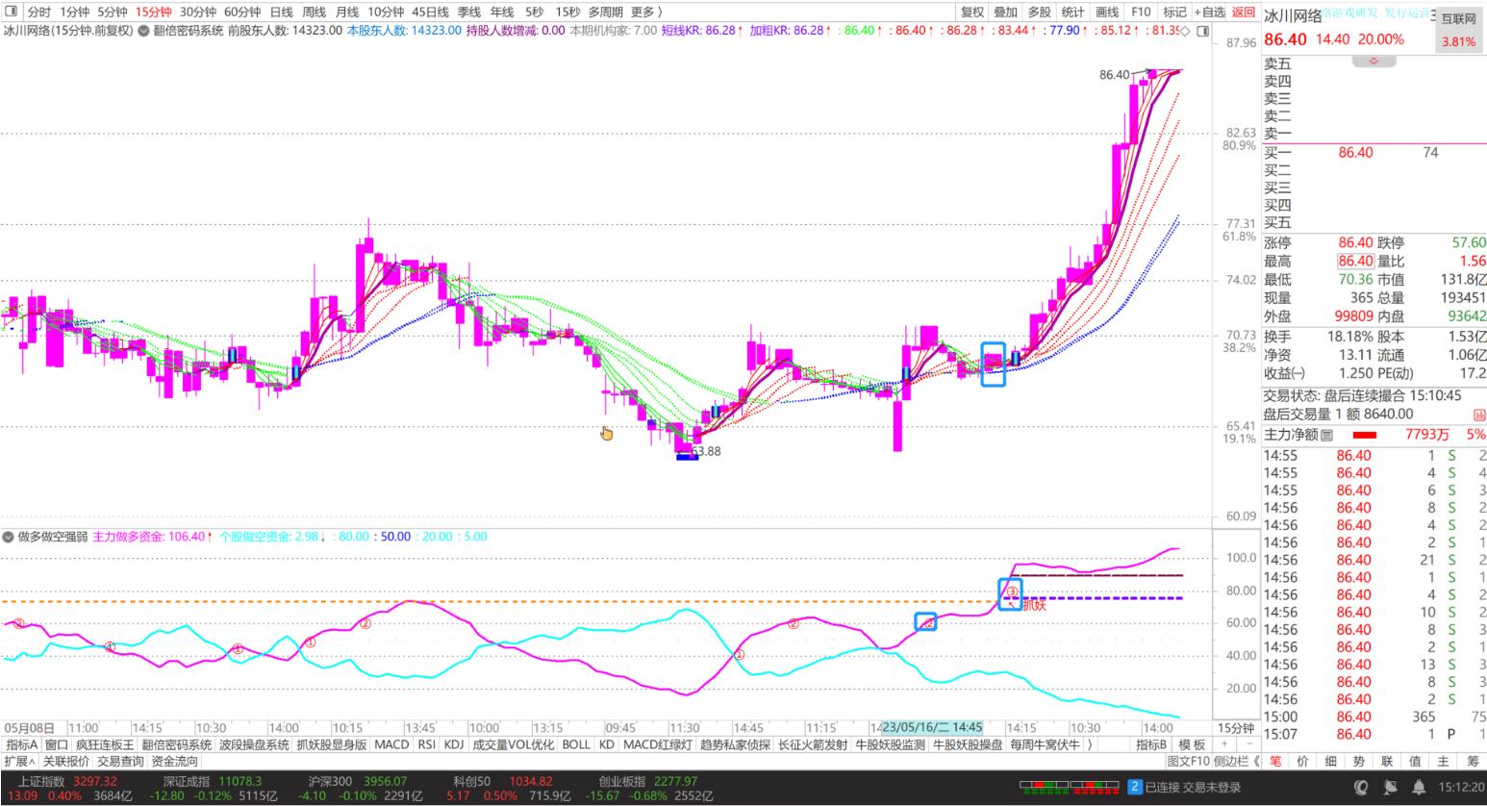Screen dimensions: 1487x806
Task: Toggle the 叠加 overlay option
Action: 1005,12
